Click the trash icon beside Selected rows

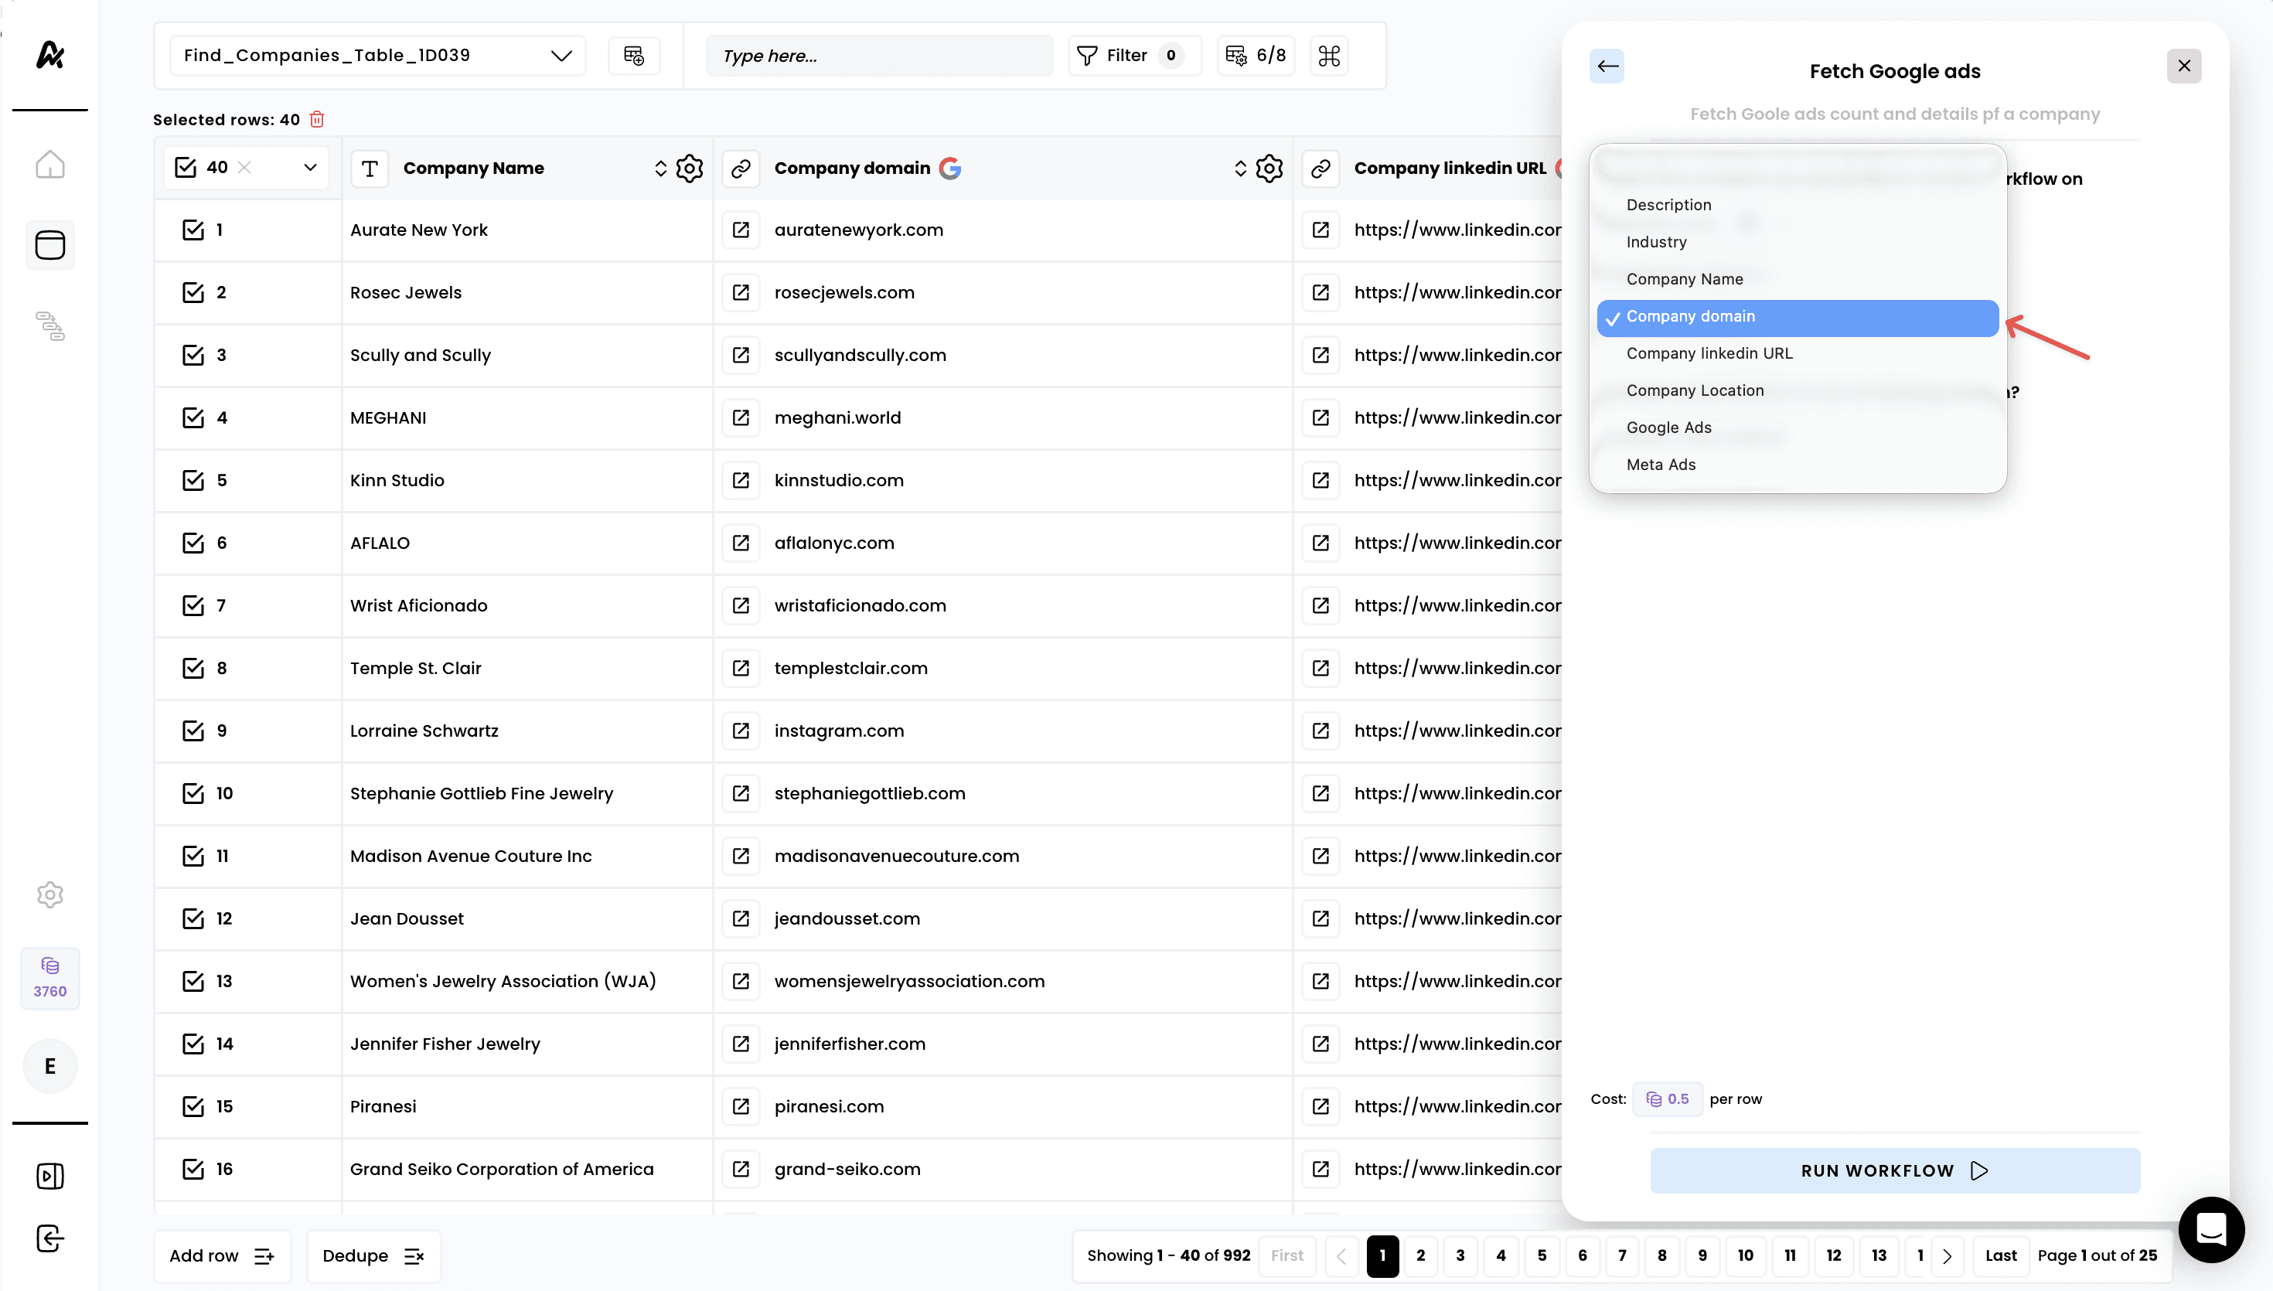316,119
